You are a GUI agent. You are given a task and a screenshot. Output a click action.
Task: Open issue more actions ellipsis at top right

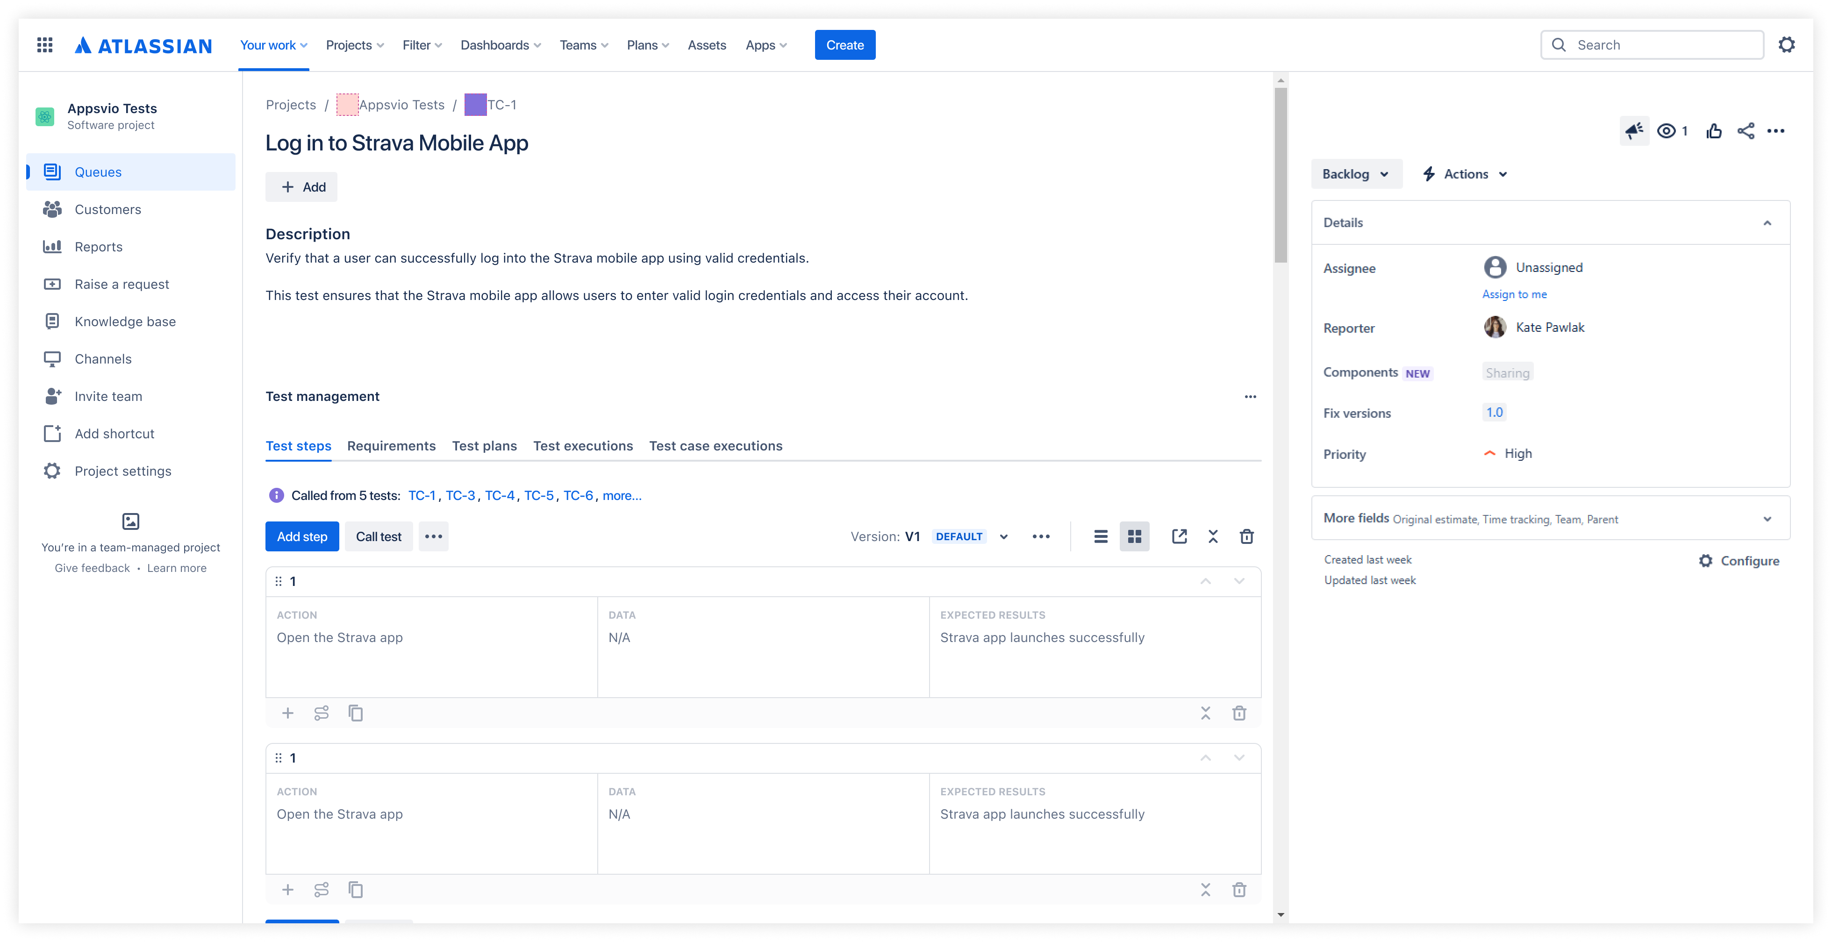click(1776, 131)
